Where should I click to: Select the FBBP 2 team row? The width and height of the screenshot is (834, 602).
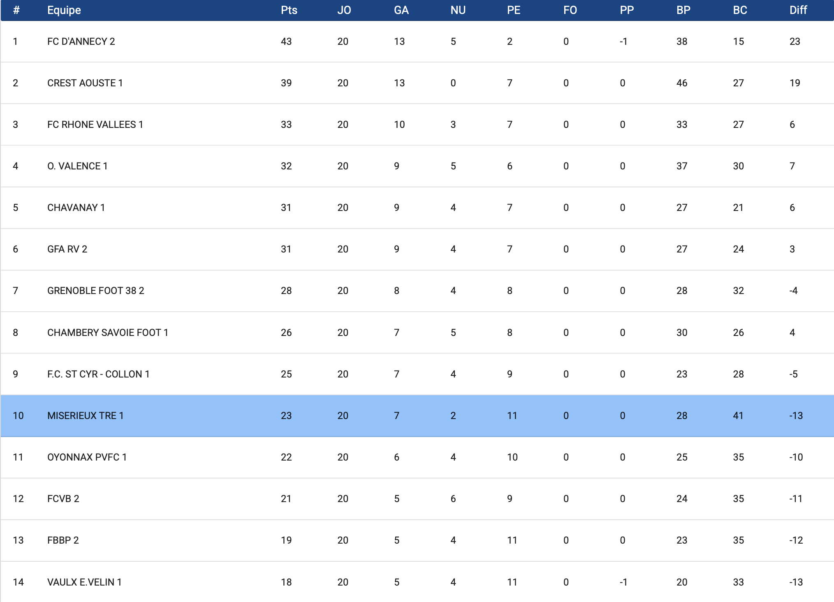(63, 540)
